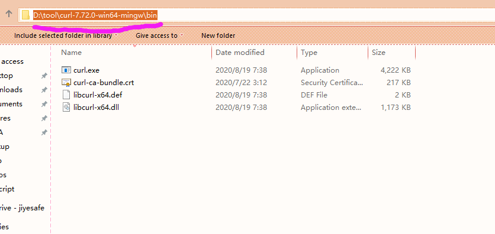Select libcurl-x64.dll file name
This screenshot has height=234, width=495.
click(x=97, y=108)
